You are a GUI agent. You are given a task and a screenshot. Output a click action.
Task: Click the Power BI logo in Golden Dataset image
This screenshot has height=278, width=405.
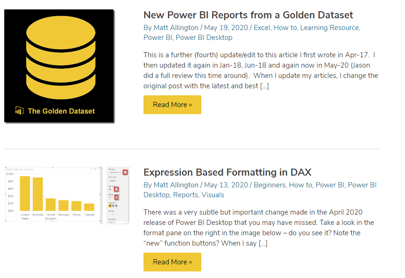pos(19,111)
